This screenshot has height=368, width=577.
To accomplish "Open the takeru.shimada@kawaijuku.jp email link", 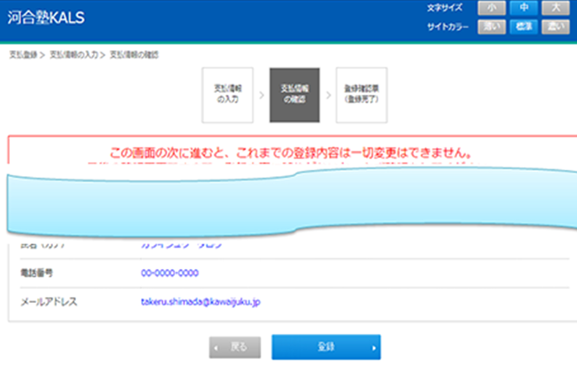I will 201,303.
